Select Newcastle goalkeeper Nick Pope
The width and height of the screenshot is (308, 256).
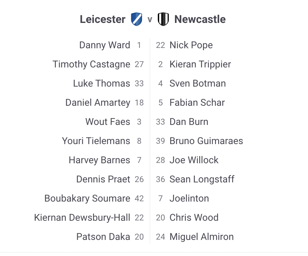(x=191, y=45)
